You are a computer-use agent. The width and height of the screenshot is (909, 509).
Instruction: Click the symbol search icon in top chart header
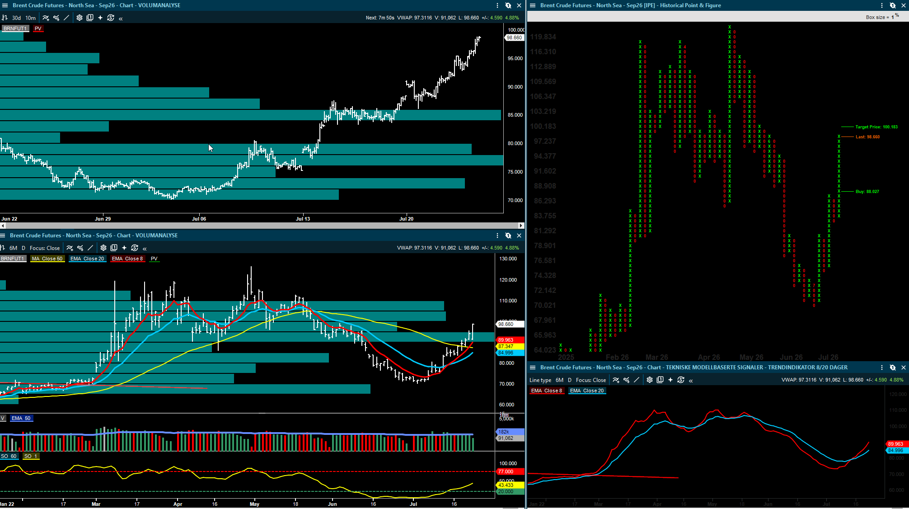(x=508, y=5)
